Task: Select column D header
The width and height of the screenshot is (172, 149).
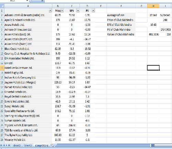Action: (87, 6)
